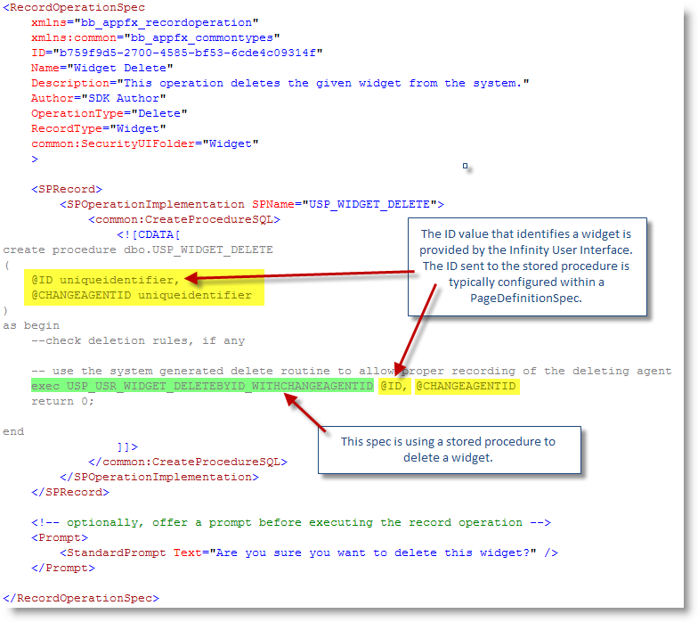Image resolution: width=698 pixels, height=622 pixels.
Task: Click the "]]>" CDATA closing marker
Action: click(127, 447)
